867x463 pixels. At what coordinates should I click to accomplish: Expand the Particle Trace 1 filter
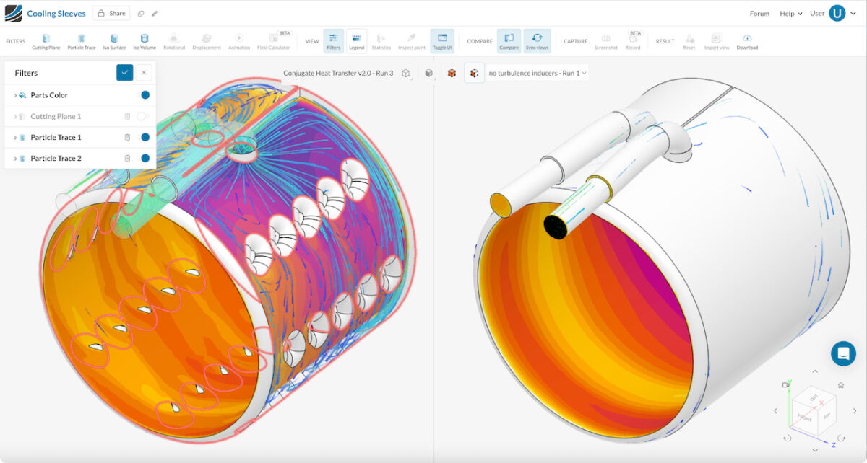click(x=15, y=137)
